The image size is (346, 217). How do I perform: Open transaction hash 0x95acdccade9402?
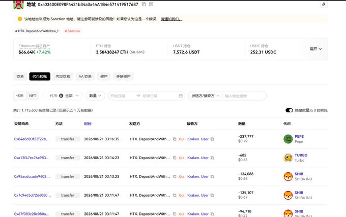32,176
